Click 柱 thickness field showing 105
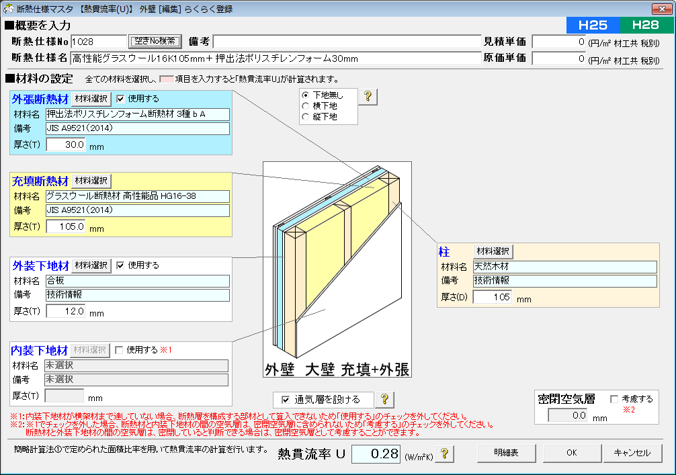 493,297
